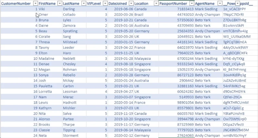Select the date cell 2019-01-18
Screen dimensions: 258x138
pyautogui.click(x=121, y=69)
